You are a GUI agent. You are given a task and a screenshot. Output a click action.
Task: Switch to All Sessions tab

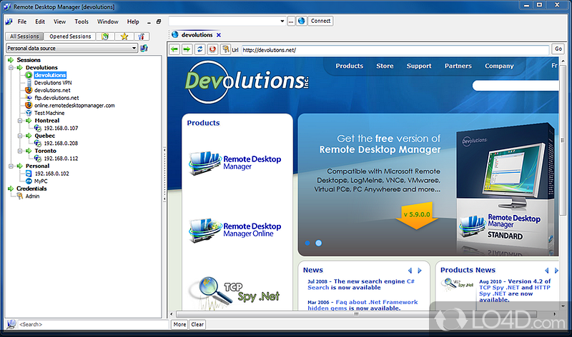coord(24,36)
